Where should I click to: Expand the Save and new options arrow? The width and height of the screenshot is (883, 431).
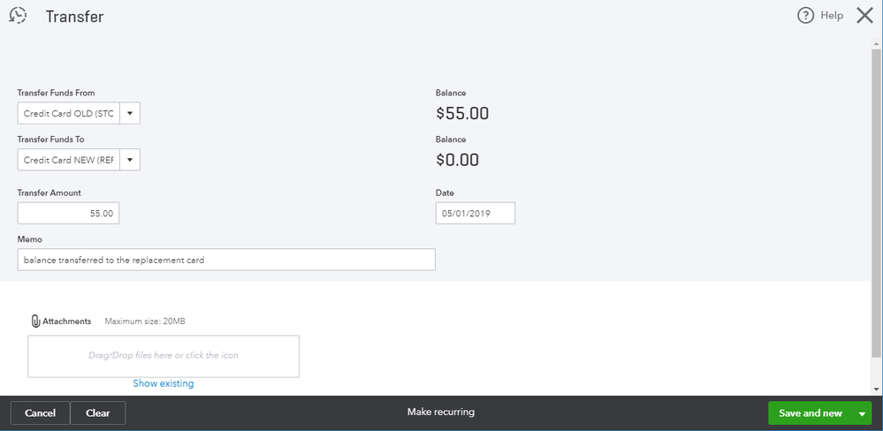862,413
